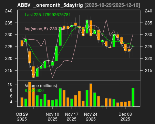Click the 4 label on volume axis
Viewport: 155px width, 124px height.
pyautogui.click(x=11, y=102)
